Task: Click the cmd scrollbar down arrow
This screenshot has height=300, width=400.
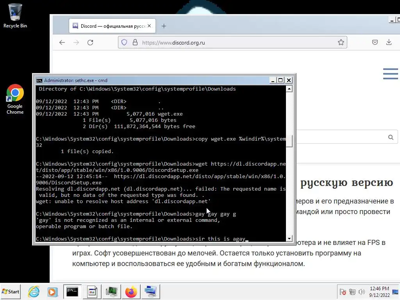Action: 289,239
